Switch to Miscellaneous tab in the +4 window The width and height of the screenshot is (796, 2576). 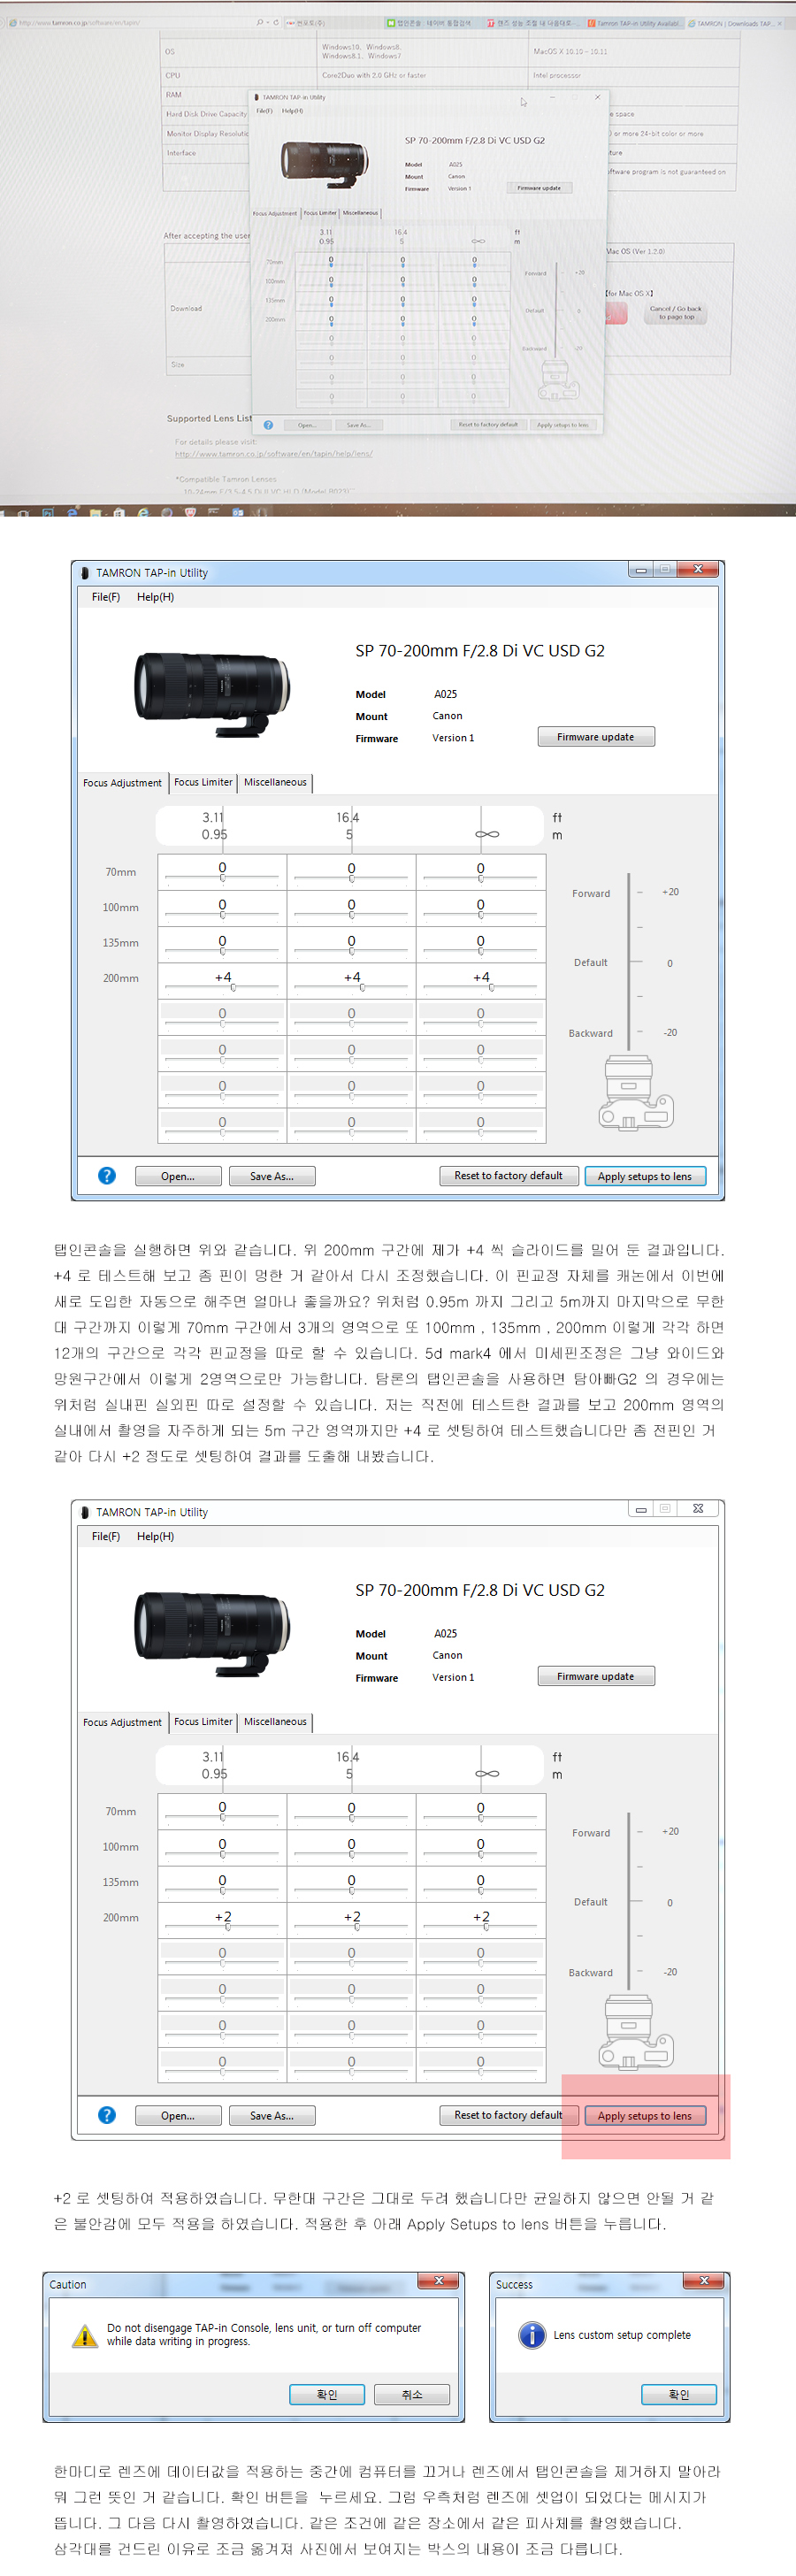(x=275, y=782)
